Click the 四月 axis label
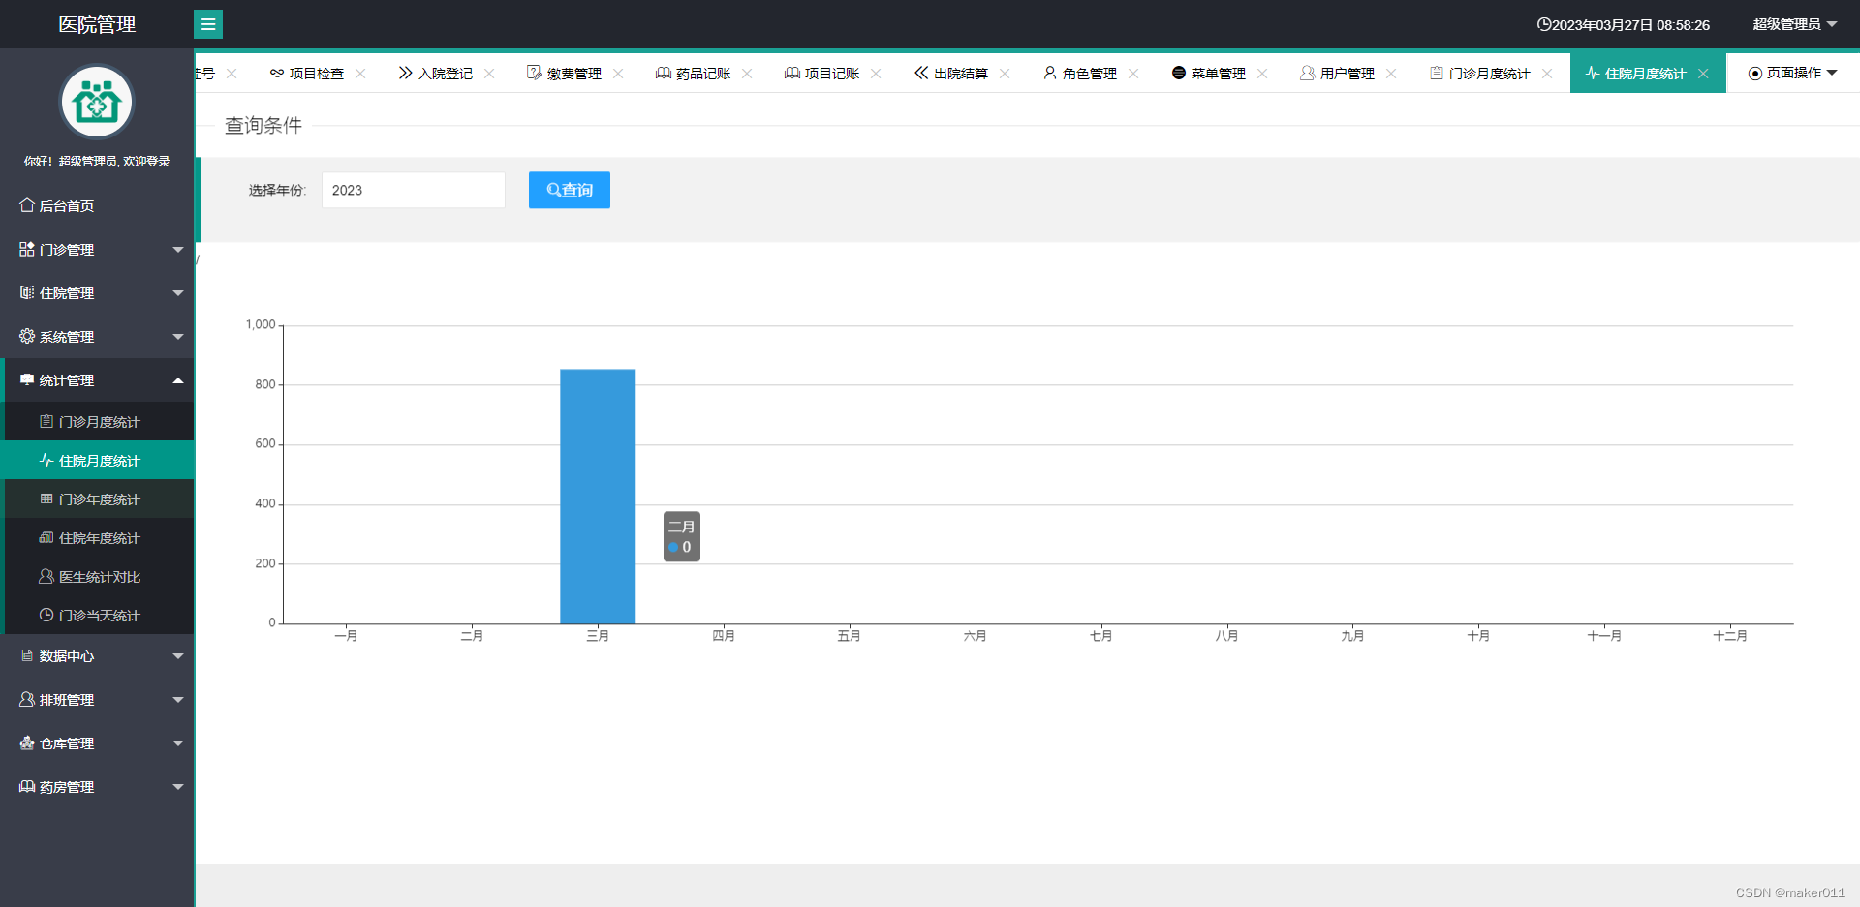Screen dimensions: 1860x907 pyautogui.click(x=724, y=635)
